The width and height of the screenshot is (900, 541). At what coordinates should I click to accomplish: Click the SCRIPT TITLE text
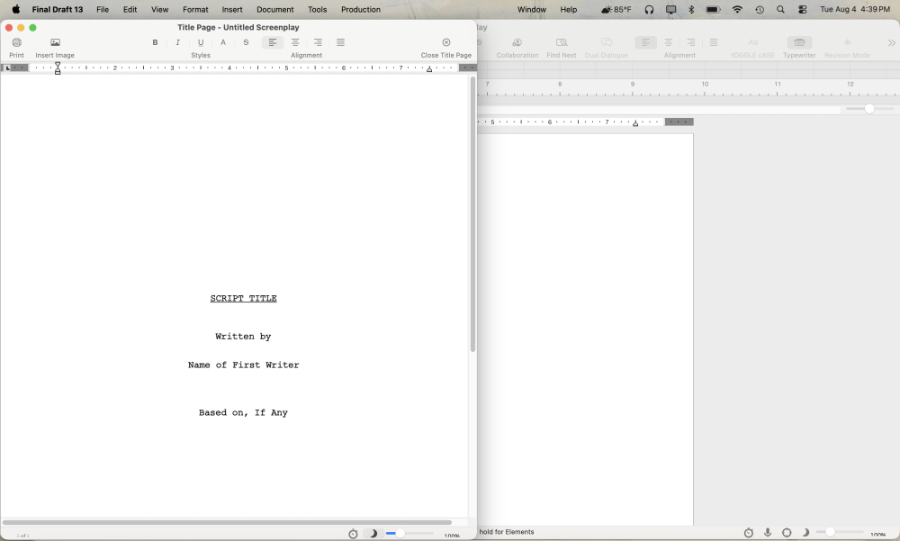click(243, 298)
